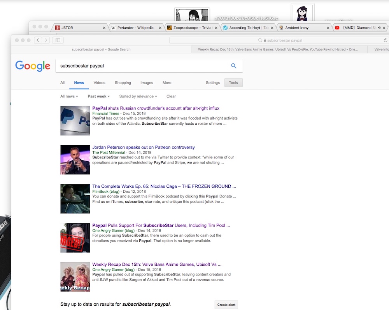The image size is (389, 310).
Task: Toggle the Safari sidebar button
Action: (x=58, y=40)
